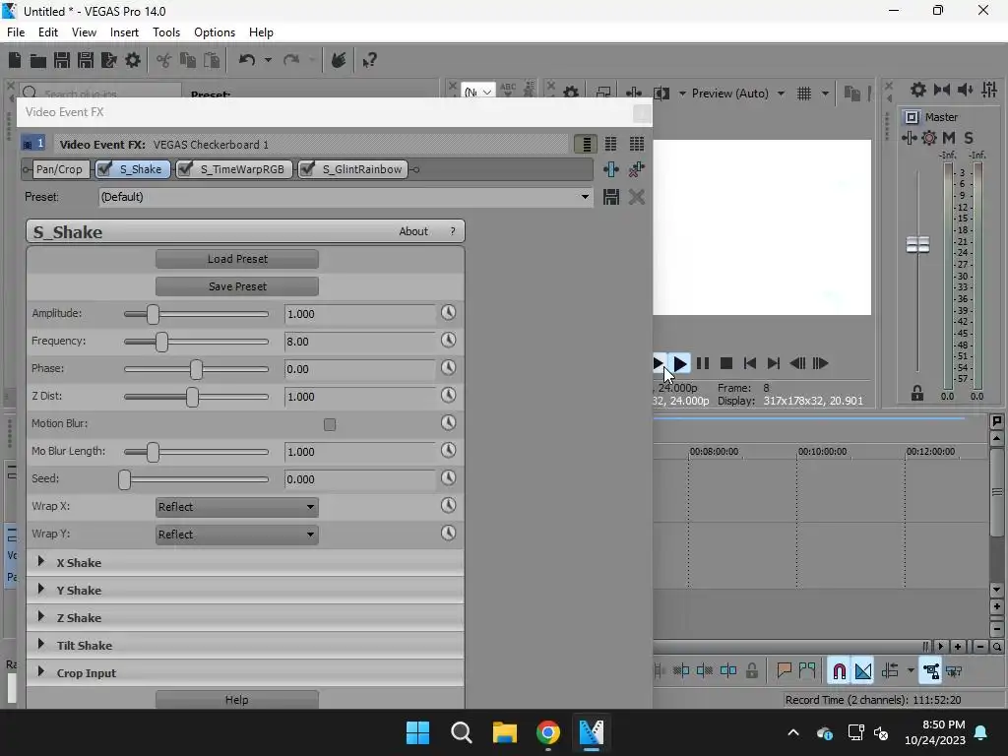The height and width of the screenshot is (756, 1008).
Task: Click the Save Preset button
Action: [x=237, y=286]
